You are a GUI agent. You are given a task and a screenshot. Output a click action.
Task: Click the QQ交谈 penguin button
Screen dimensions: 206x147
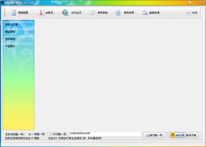coord(178,135)
